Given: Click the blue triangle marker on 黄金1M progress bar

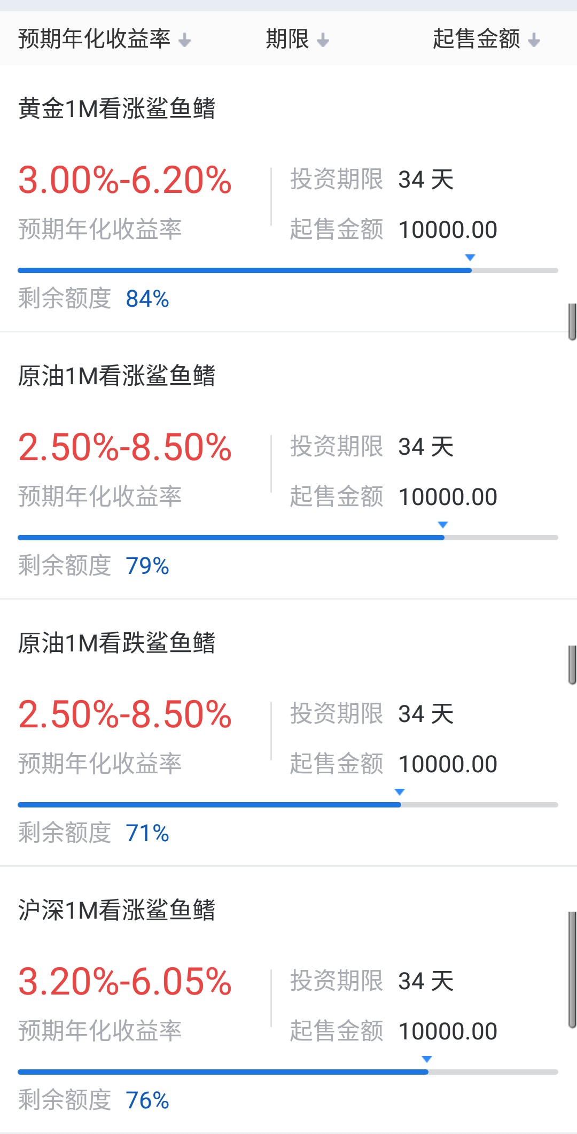Looking at the screenshot, I should click(470, 258).
